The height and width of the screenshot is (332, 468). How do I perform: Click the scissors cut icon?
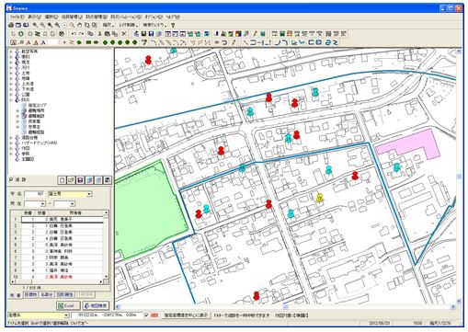click(99, 34)
